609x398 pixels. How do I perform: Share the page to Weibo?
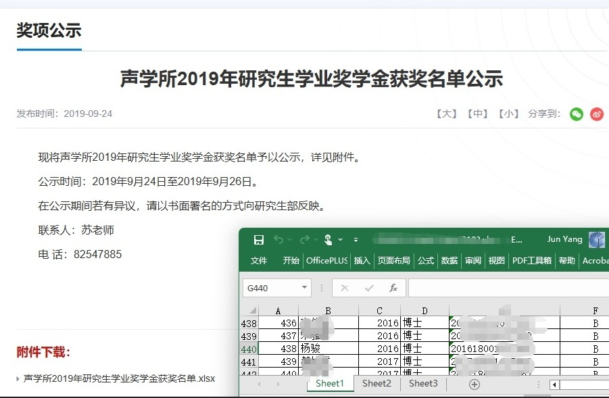point(596,114)
